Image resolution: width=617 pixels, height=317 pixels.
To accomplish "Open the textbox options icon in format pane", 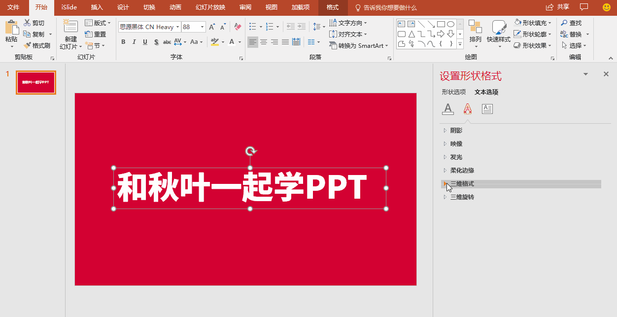I will (487, 109).
